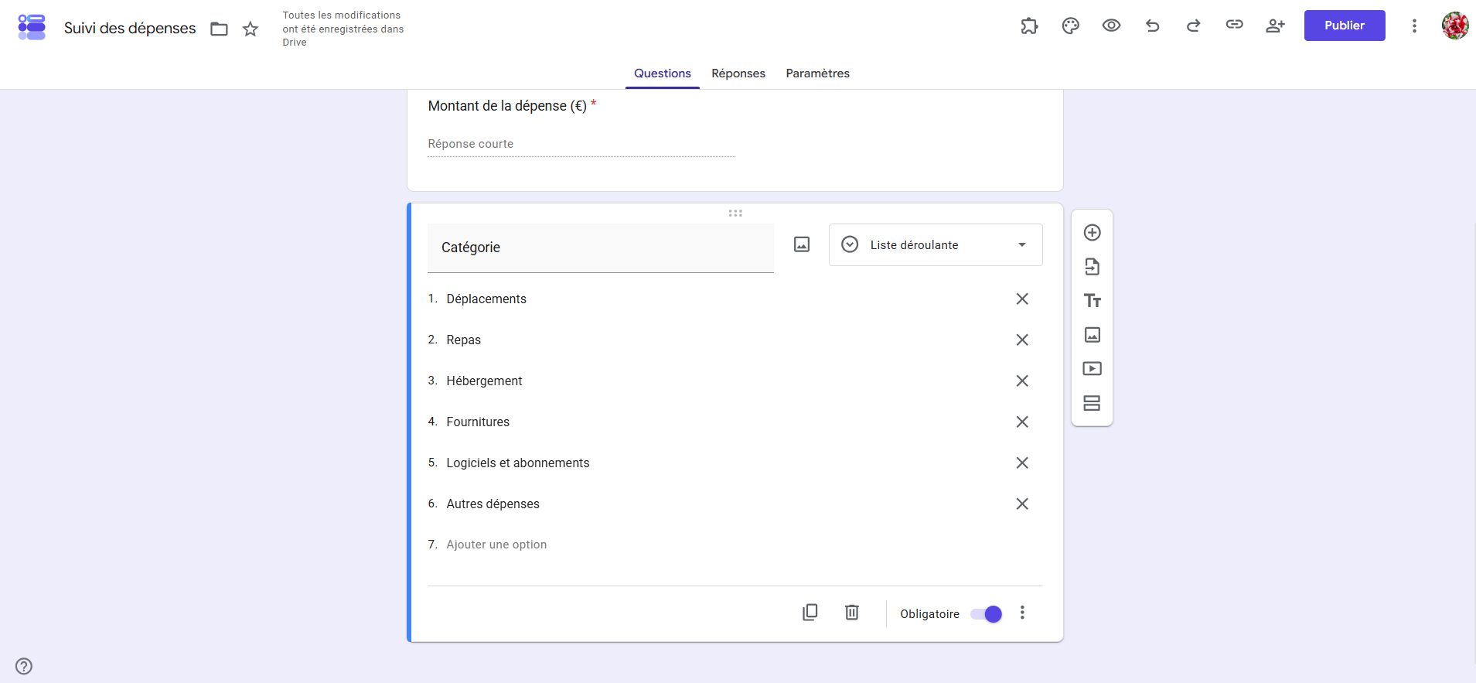Click form title Suivi des dépenses
Screen dimensions: 1476x683
pyautogui.click(x=130, y=29)
